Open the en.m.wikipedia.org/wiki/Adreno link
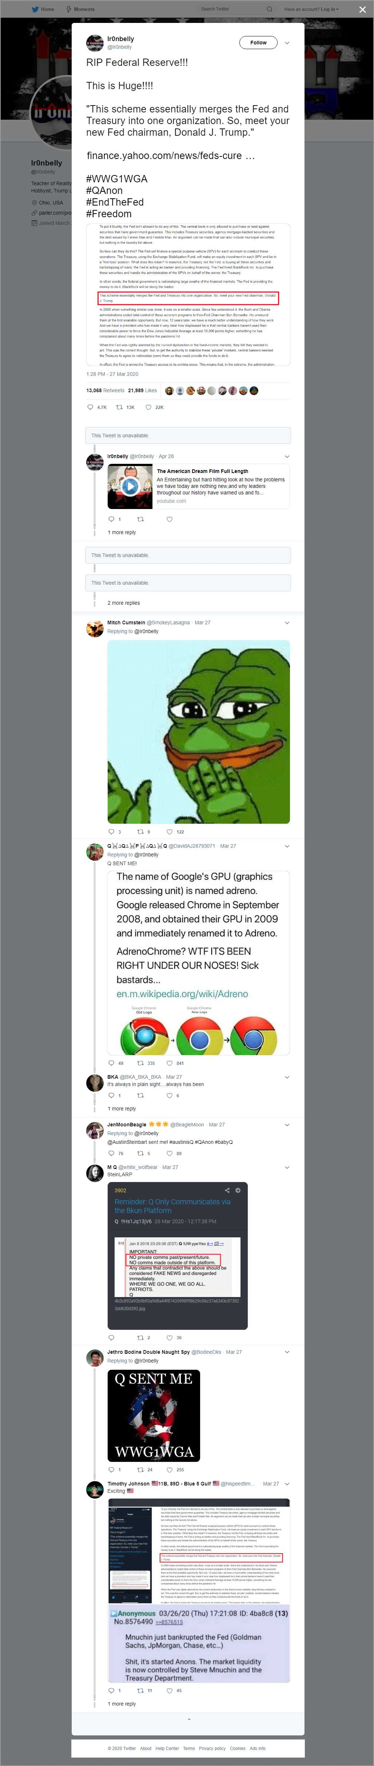This screenshot has width=374, height=1766. pos(182,993)
